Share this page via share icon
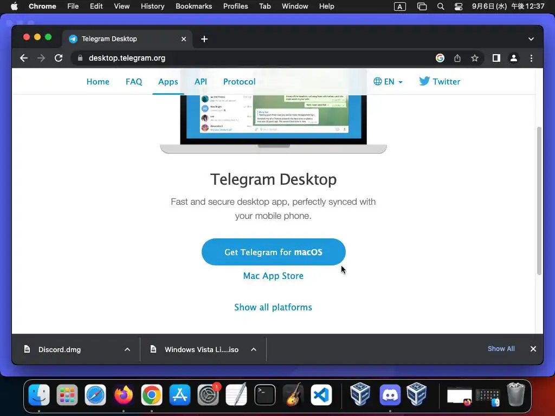Screen dimensions: 555x416 click(x=457, y=58)
